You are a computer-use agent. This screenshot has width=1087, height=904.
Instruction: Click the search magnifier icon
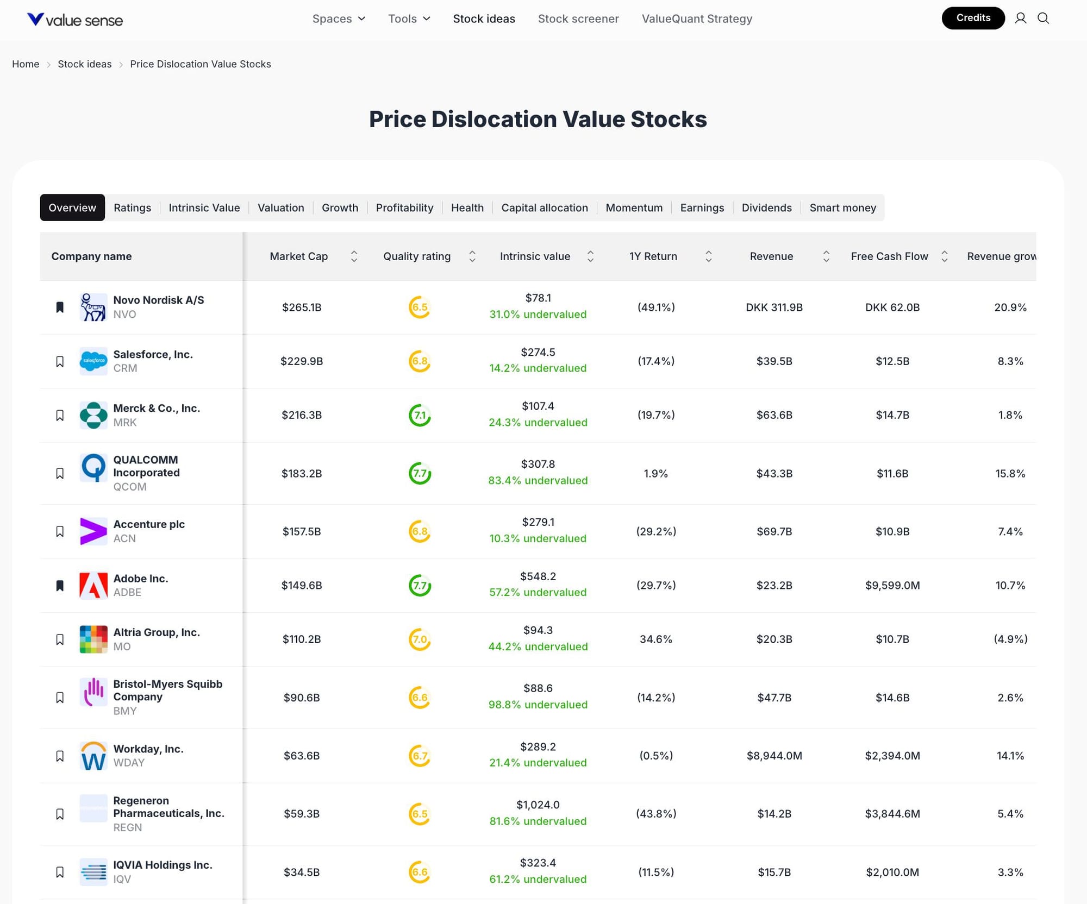[1043, 18]
